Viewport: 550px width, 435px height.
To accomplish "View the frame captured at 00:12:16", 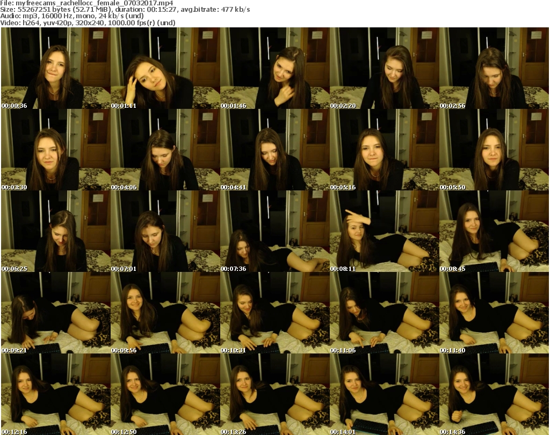I will point(56,394).
